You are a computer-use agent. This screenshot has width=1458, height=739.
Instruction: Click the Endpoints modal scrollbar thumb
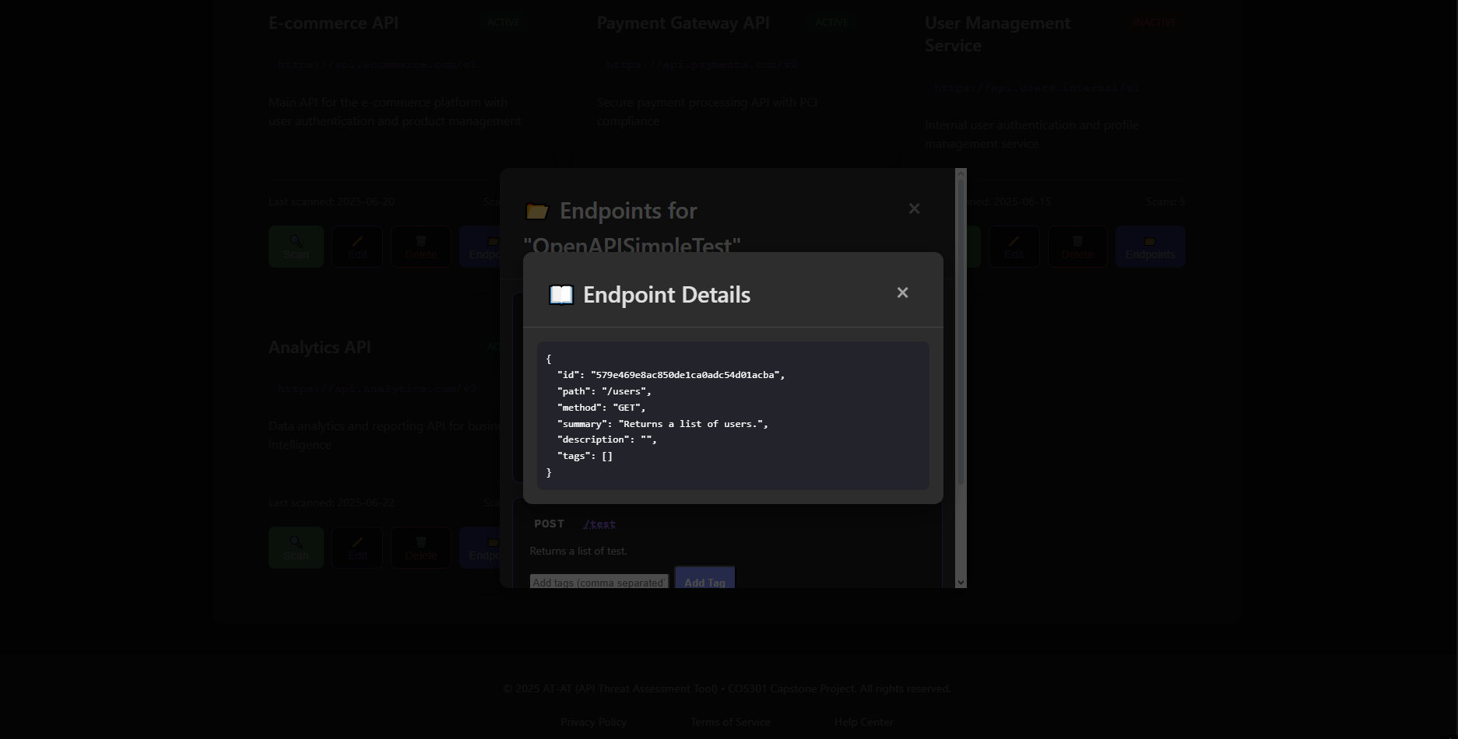tap(961, 333)
